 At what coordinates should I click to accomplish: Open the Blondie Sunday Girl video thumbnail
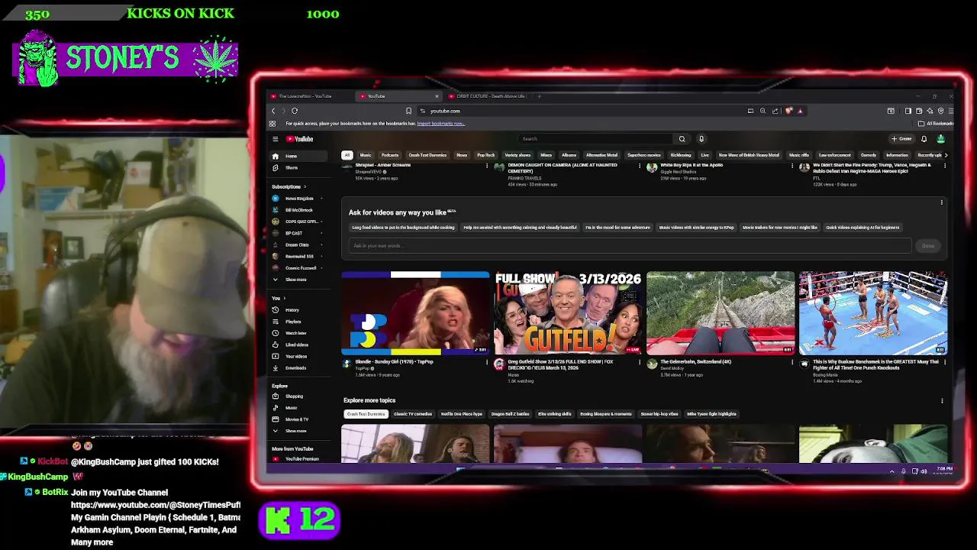415,313
